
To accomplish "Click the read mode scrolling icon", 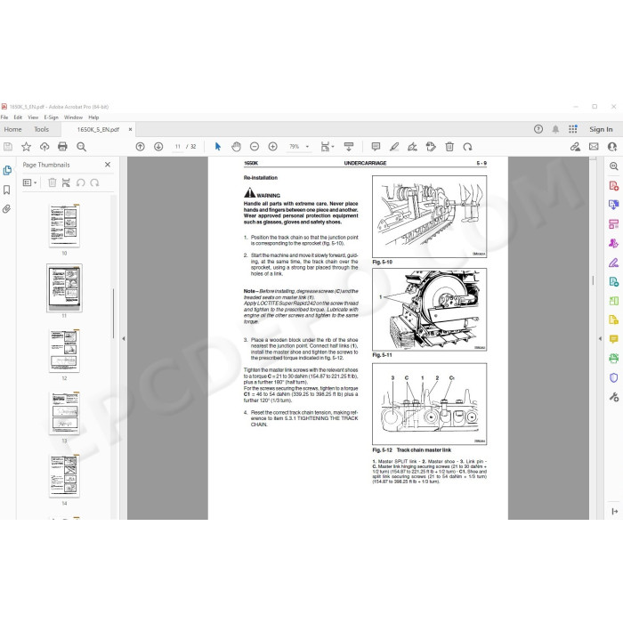I will click(x=349, y=147).
